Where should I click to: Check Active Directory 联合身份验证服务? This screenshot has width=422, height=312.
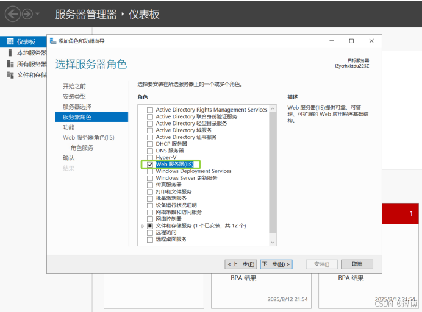tap(150, 117)
